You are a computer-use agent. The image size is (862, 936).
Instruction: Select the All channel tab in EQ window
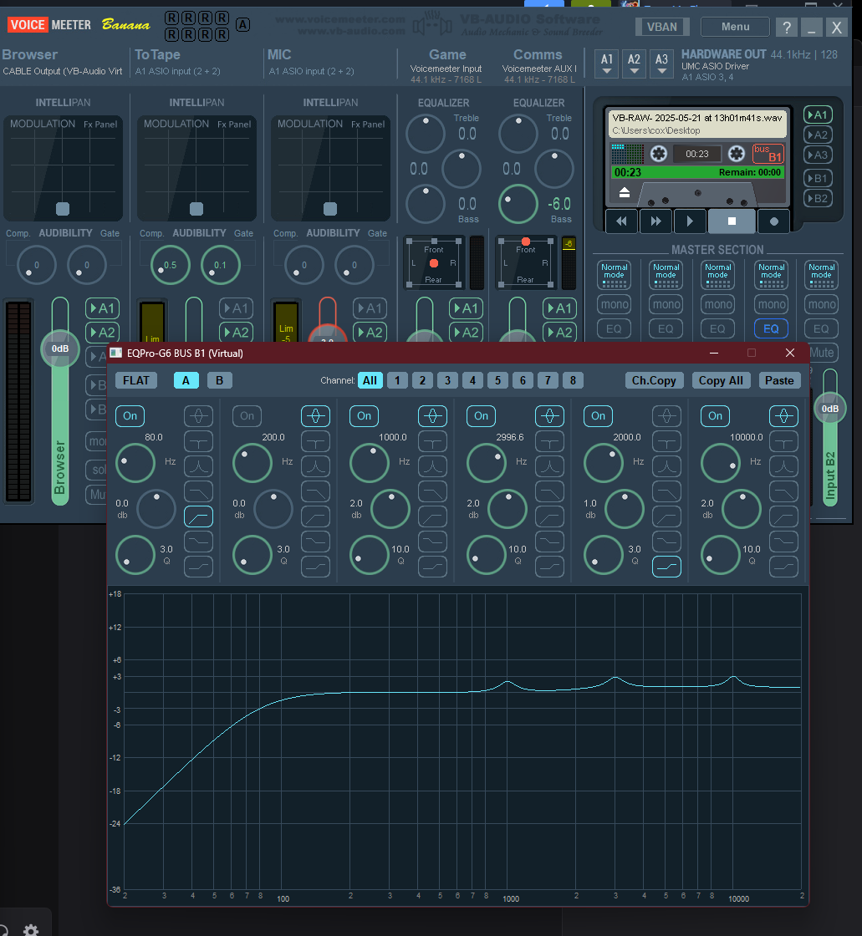tap(370, 380)
